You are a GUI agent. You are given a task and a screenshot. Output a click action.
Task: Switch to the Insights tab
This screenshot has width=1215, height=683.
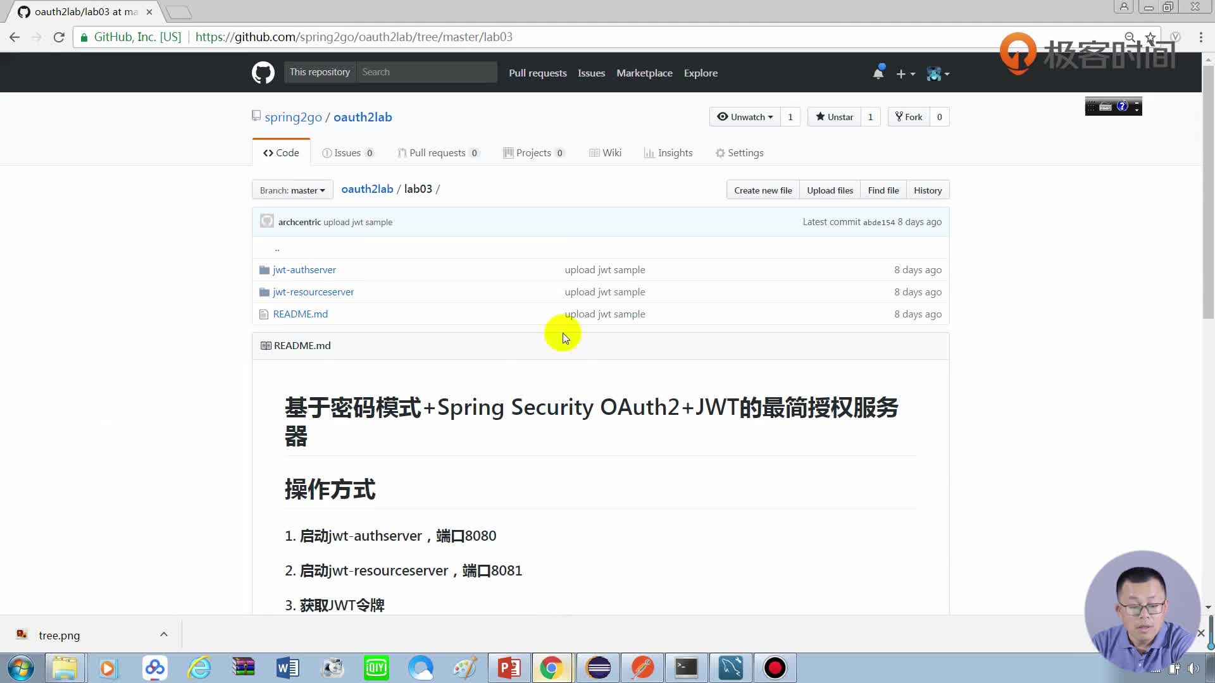(x=668, y=153)
